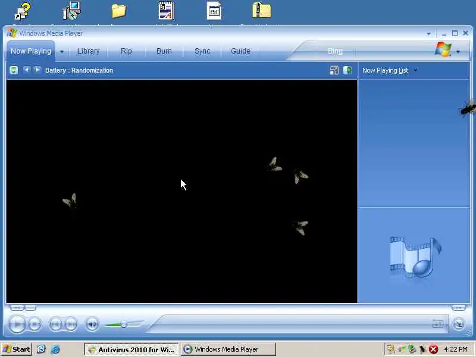Select the document desktop icon

click(166, 11)
